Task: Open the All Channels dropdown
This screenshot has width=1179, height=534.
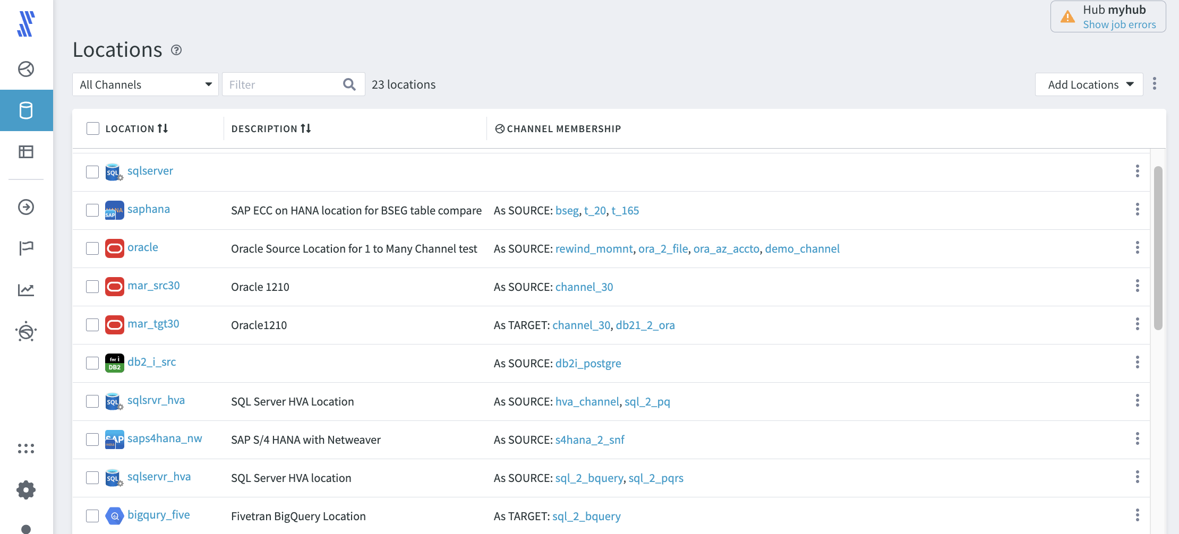Action: tap(146, 84)
